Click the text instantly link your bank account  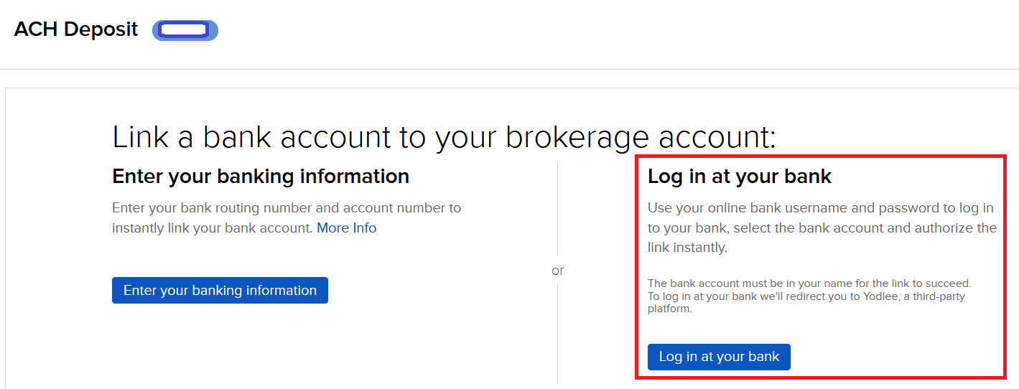coord(213,228)
